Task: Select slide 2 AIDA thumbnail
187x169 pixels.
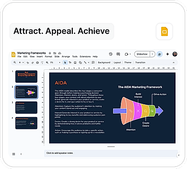Action: [x=26, y=92]
